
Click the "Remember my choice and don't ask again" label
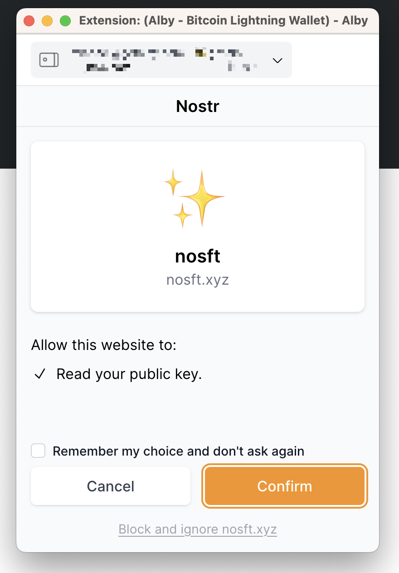[x=178, y=452]
